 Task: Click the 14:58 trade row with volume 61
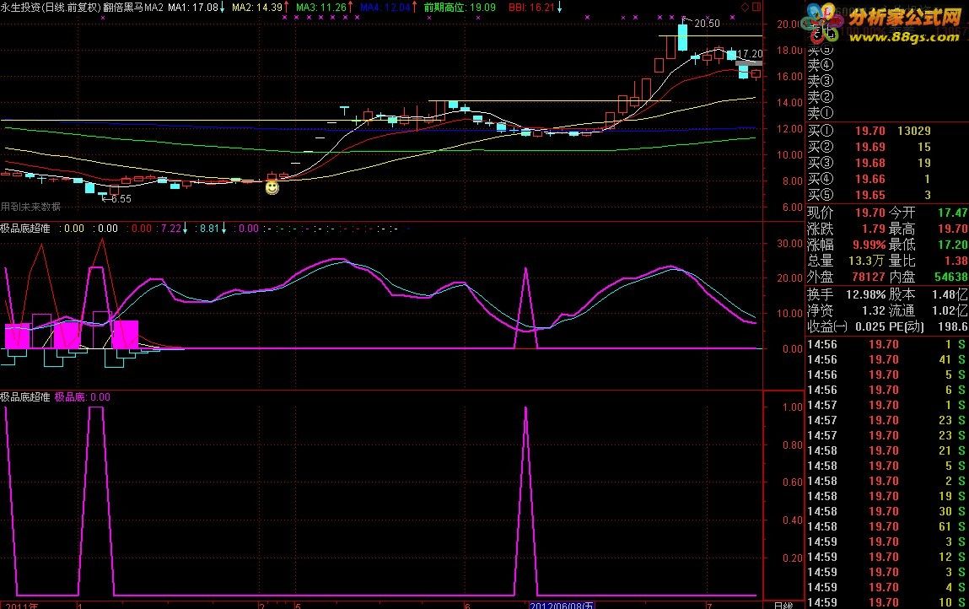[887, 527]
